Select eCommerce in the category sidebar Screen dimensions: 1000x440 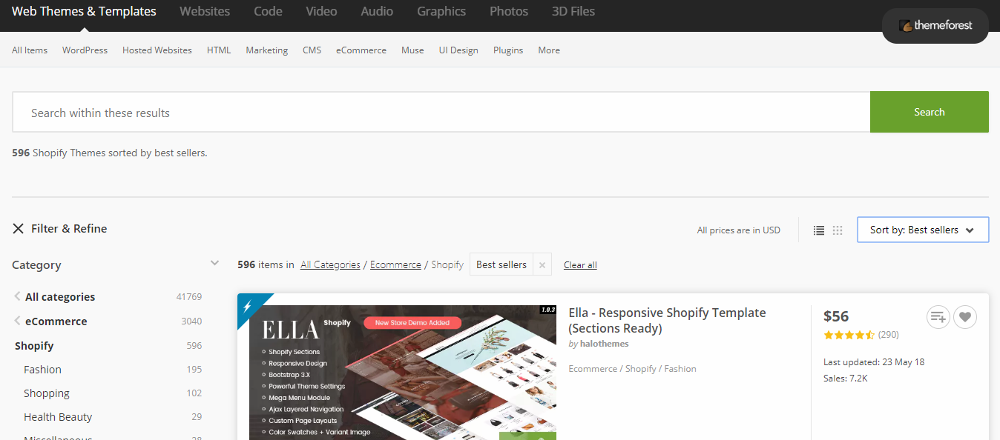coord(56,321)
